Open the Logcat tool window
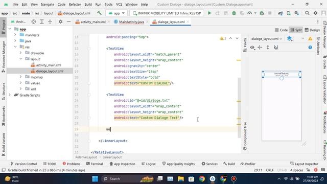Screen dimensions: 327x184 149,164
